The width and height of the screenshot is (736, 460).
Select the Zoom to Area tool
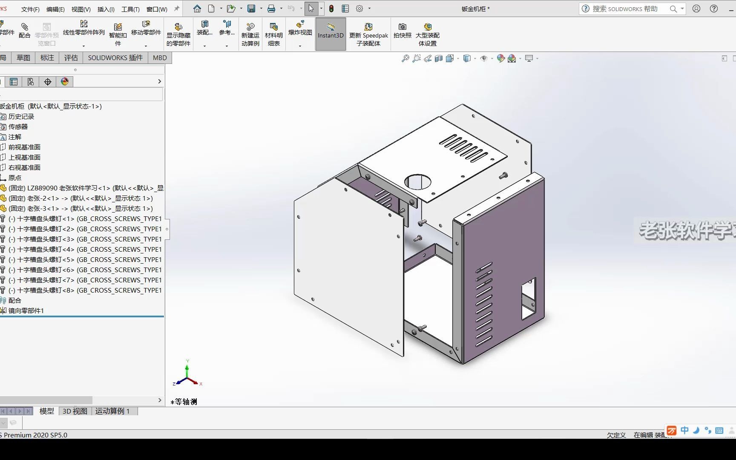tap(417, 58)
